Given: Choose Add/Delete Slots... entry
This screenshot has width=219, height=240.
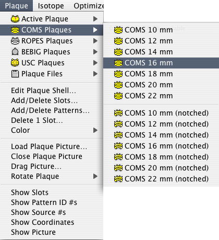Looking at the screenshot, I should tap(44, 100).
